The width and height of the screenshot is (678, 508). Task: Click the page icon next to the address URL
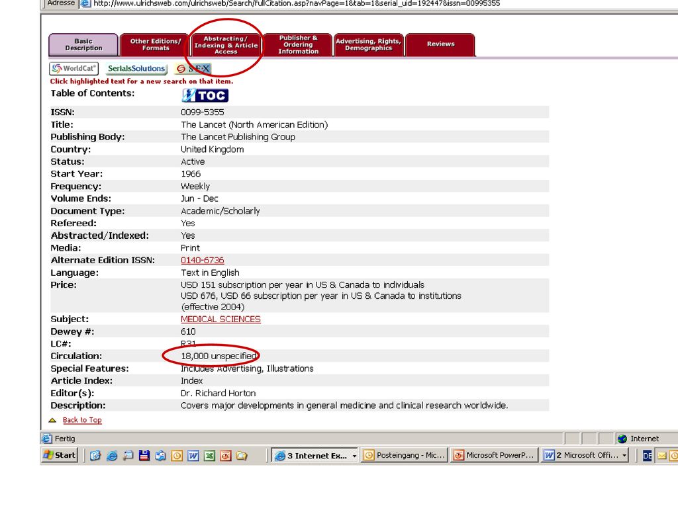pos(85,3)
